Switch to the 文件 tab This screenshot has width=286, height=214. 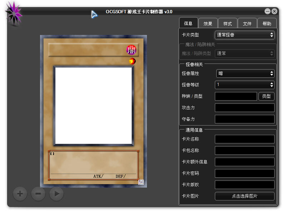pyautogui.click(x=247, y=24)
